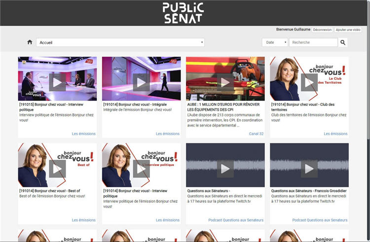Open the Canal 32 link

256,134
